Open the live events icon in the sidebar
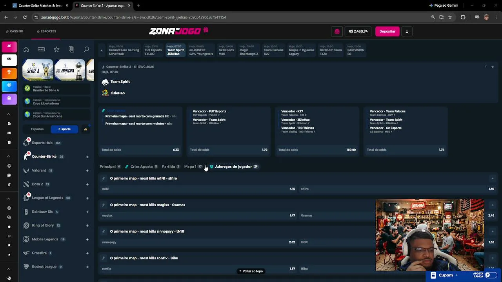Image resolution: width=502 pixels, height=282 pixels. click(x=41, y=49)
